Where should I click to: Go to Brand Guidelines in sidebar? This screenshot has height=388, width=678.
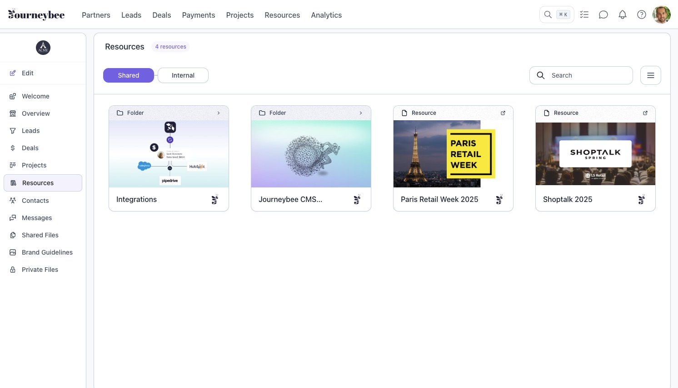(x=43, y=252)
